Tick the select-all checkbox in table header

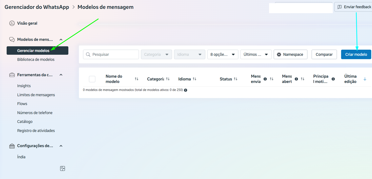[92, 79]
